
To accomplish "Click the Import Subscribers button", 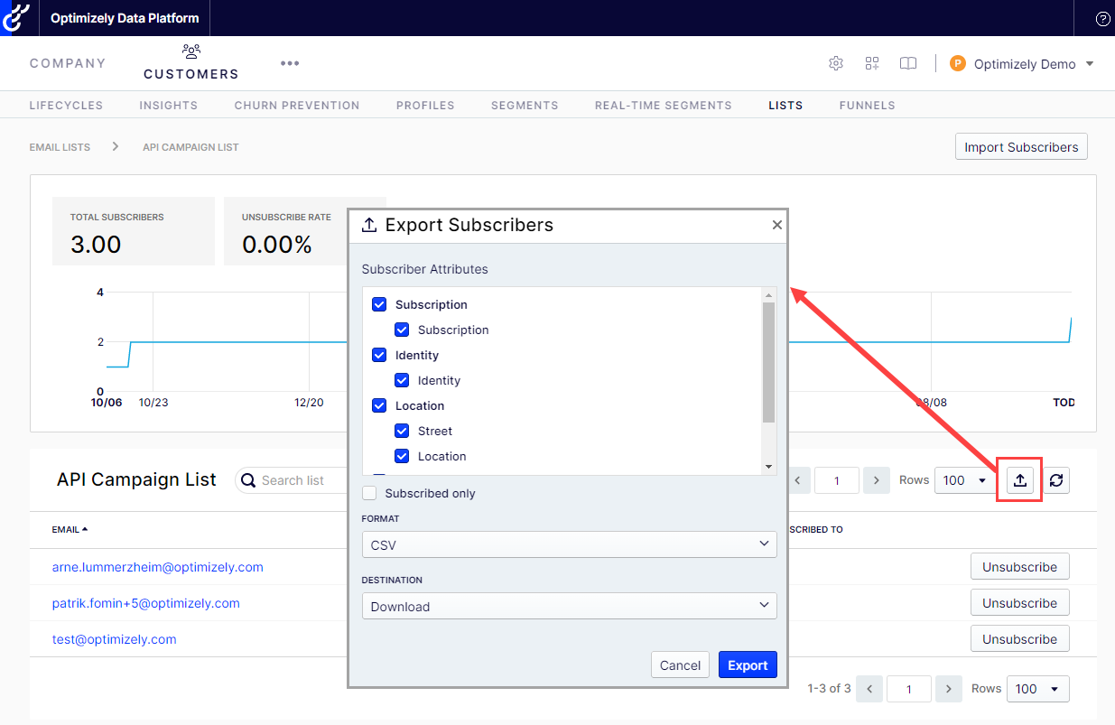I will [x=1021, y=147].
